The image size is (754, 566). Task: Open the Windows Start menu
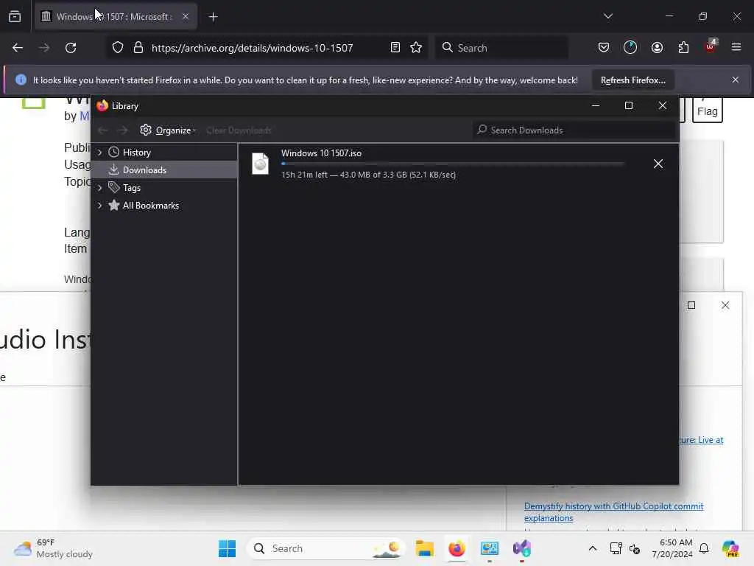click(227, 548)
